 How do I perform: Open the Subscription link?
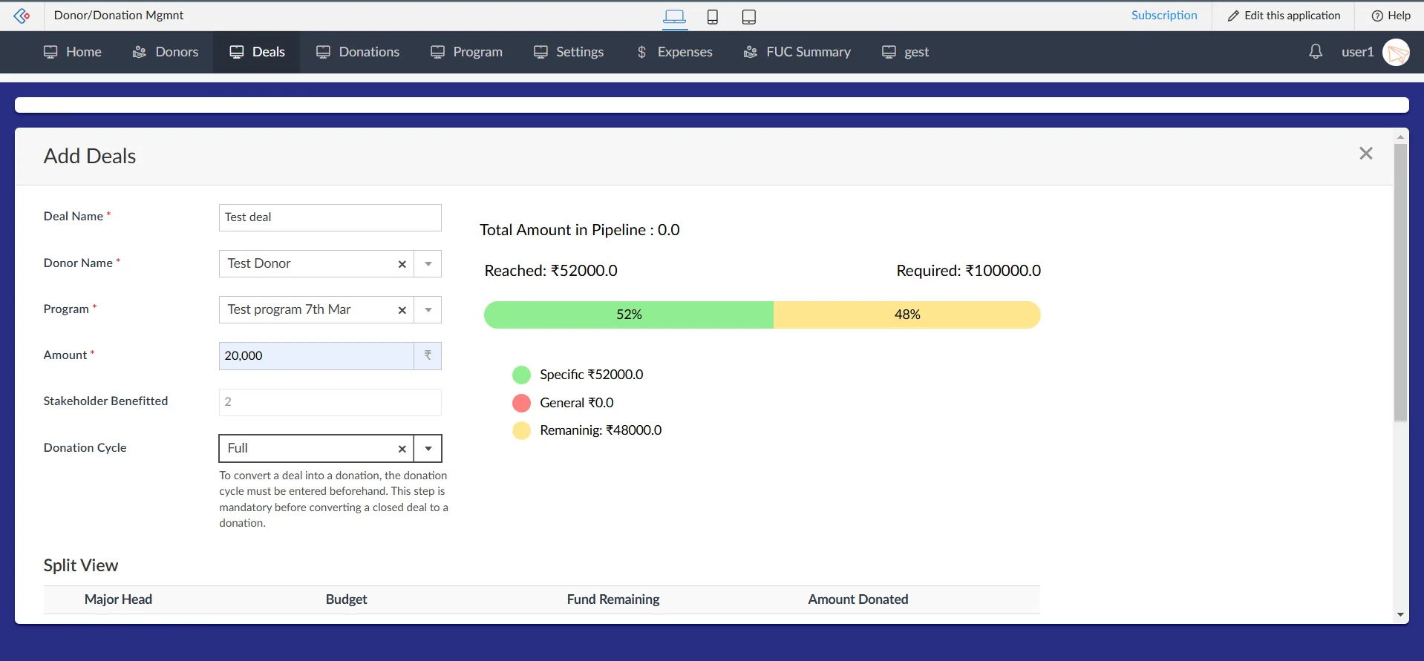[1164, 16]
